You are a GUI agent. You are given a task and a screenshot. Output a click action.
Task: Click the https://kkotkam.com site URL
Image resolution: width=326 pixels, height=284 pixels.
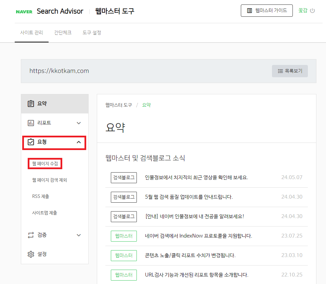click(x=59, y=71)
